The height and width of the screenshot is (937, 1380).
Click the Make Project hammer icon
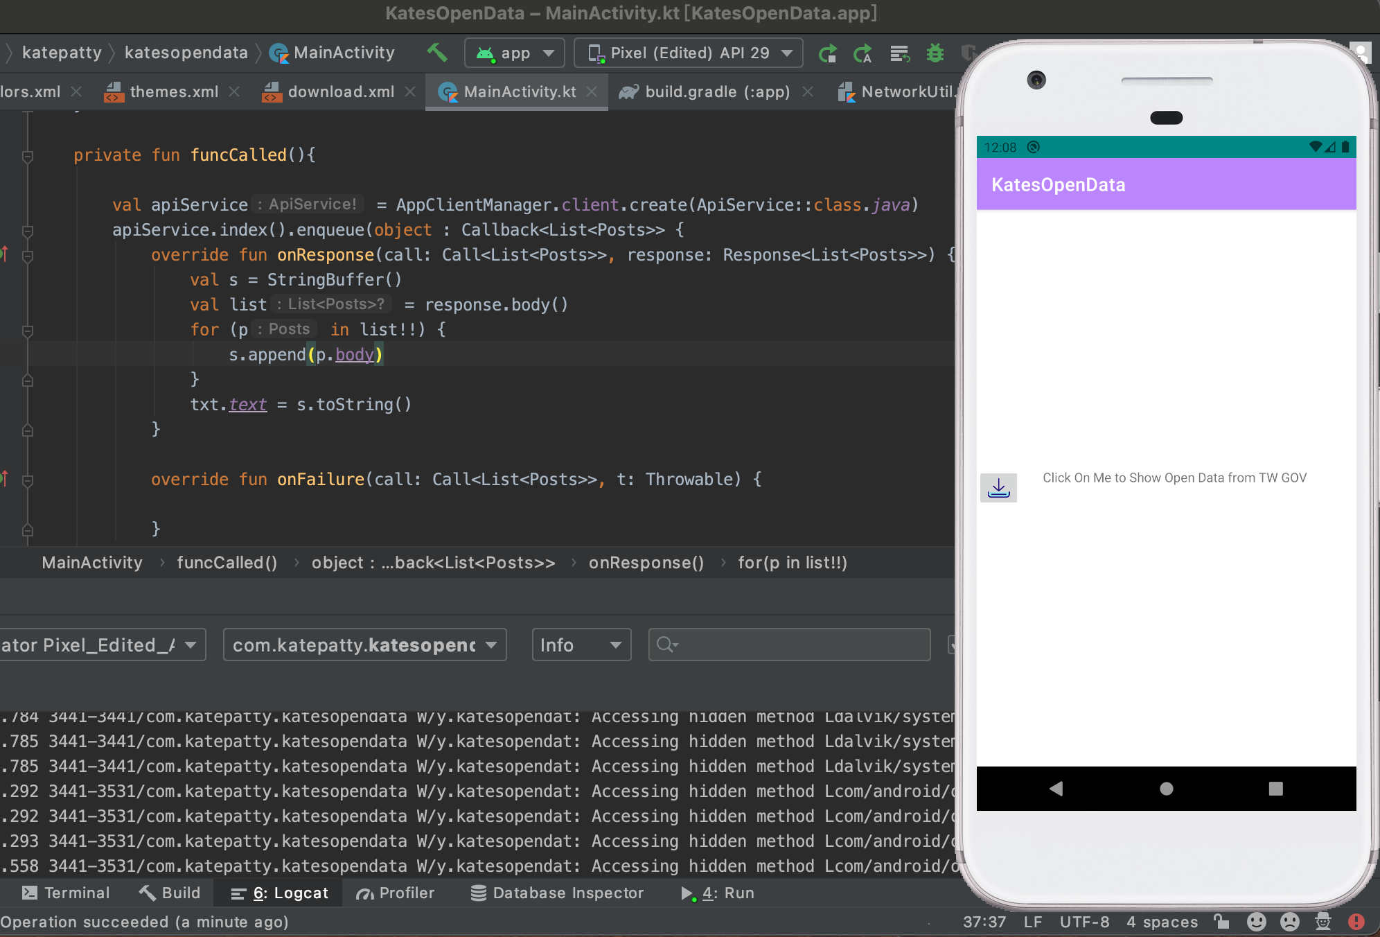click(x=436, y=53)
